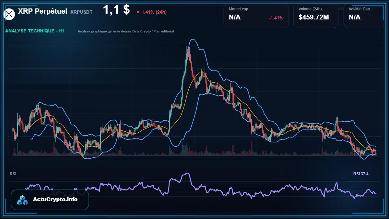Click the Analyse graphique générée subtitle text

tap(126, 31)
